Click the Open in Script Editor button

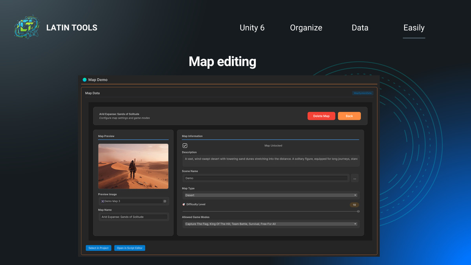pyautogui.click(x=130, y=248)
